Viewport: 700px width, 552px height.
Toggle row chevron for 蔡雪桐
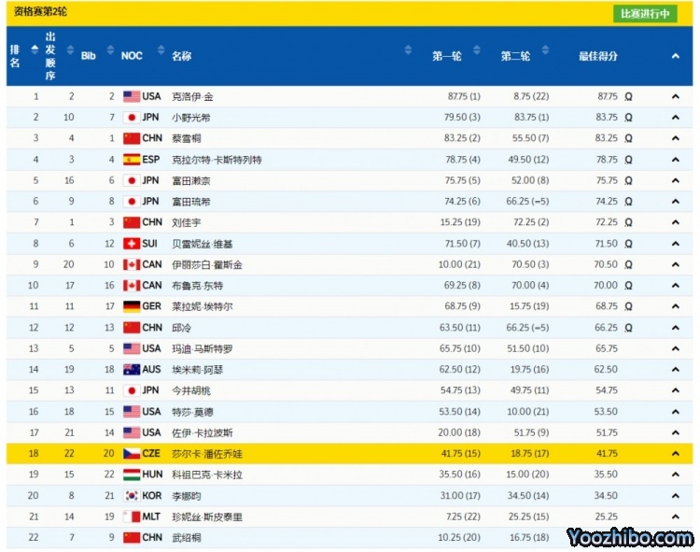point(675,138)
